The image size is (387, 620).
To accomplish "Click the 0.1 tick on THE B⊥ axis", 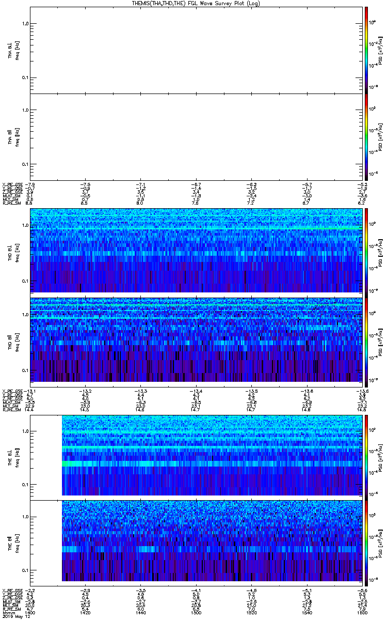I will tap(25, 485).
